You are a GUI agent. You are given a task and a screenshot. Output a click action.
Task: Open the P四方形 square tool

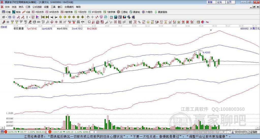tap(38, 12)
